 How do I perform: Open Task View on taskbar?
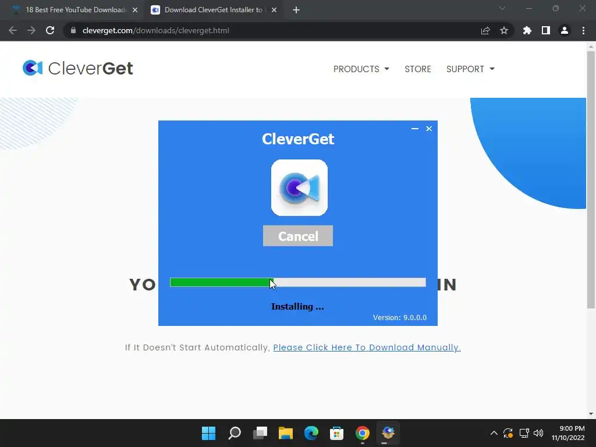[x=260, y=433]
